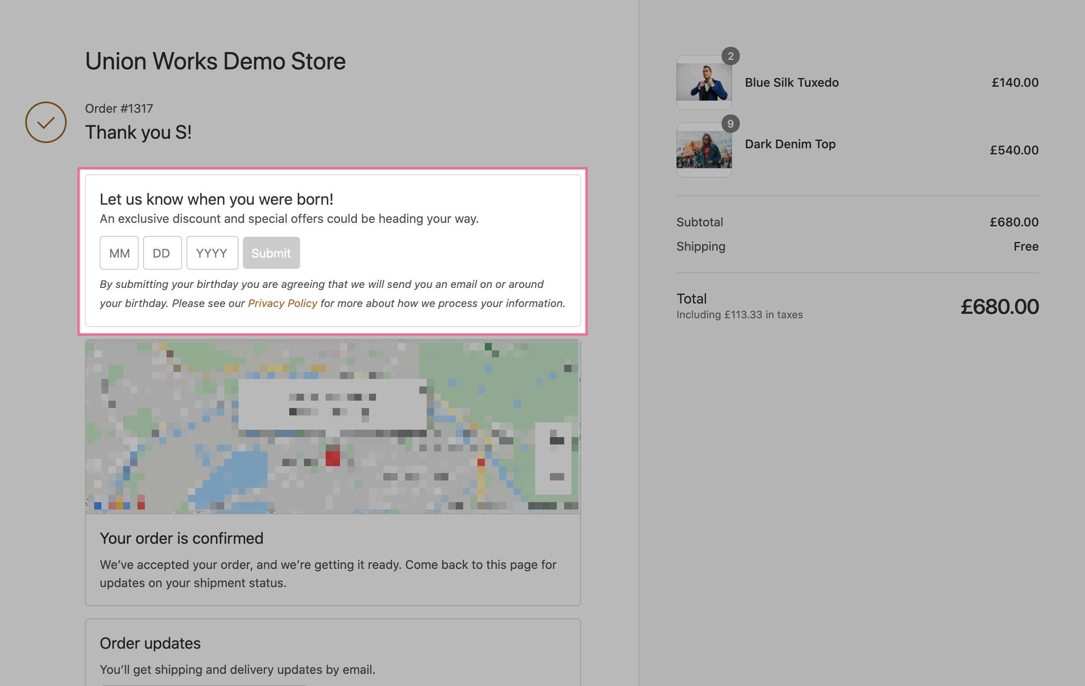The image size is (1085, 686).
Task: Click the map zoom in control
Action: 556,440
